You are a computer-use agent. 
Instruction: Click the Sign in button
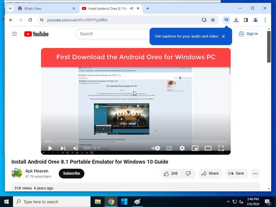click(x=249, y=34)
